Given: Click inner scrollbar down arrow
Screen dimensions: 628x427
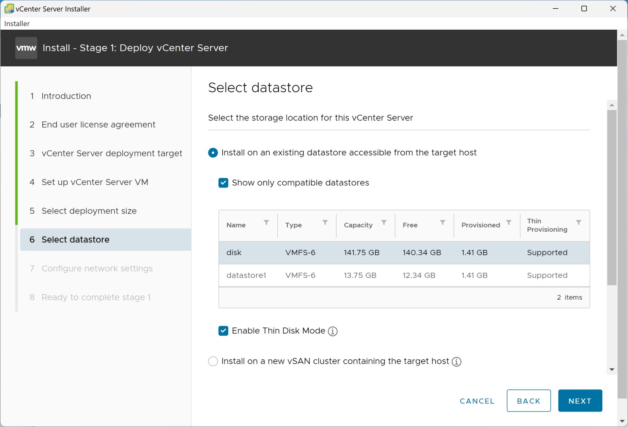Looking at the screenshot, I should [612, 370].
